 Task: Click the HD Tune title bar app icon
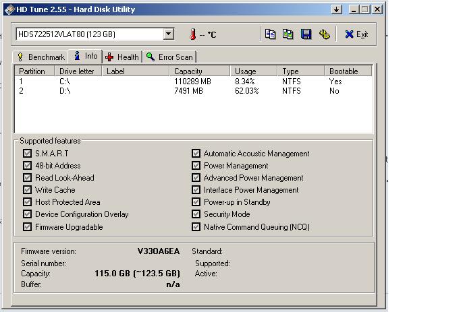(9, 9)
